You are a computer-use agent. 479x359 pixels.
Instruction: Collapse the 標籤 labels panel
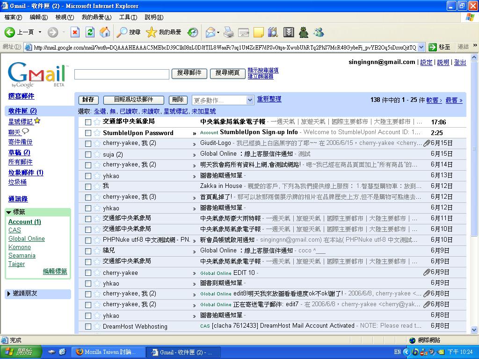tap(9, 212)
